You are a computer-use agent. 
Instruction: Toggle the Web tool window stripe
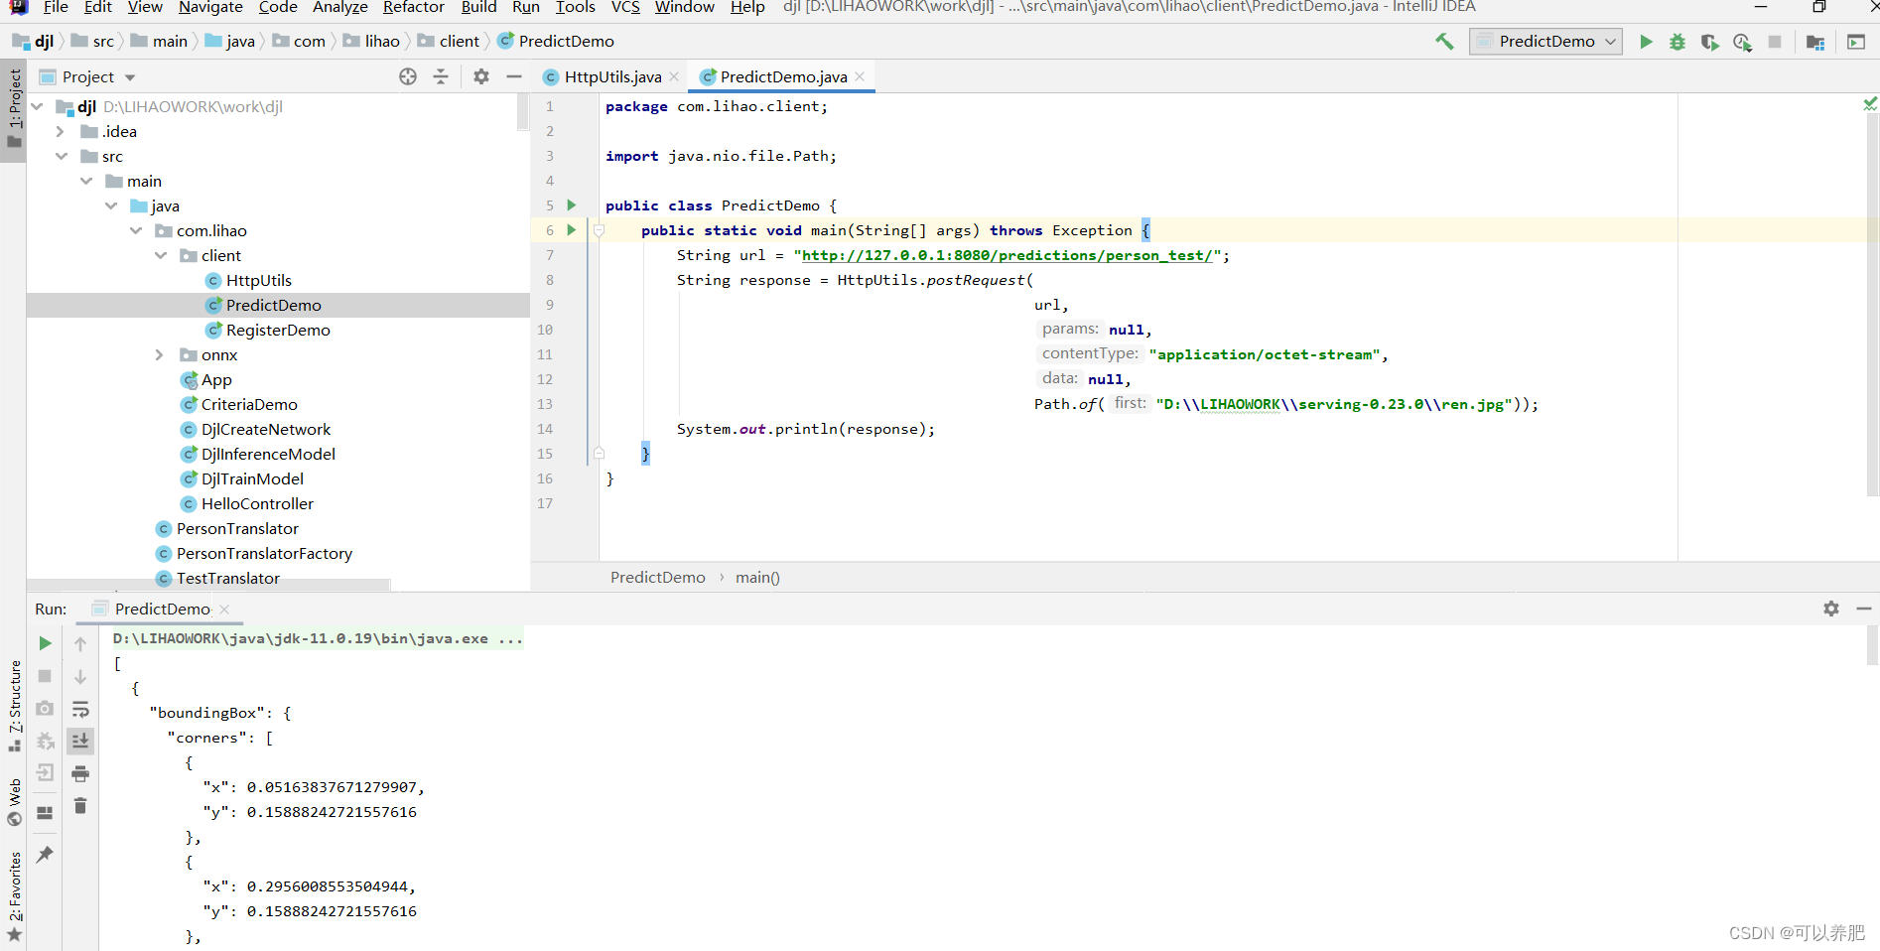(x=14, y=802)
